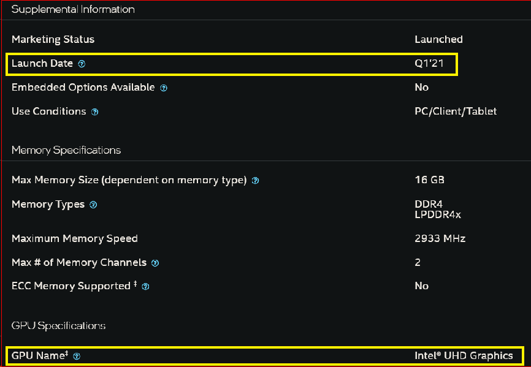Click the Use Conditions info icon
Screen dimensions: 531x367
(94, 112)
